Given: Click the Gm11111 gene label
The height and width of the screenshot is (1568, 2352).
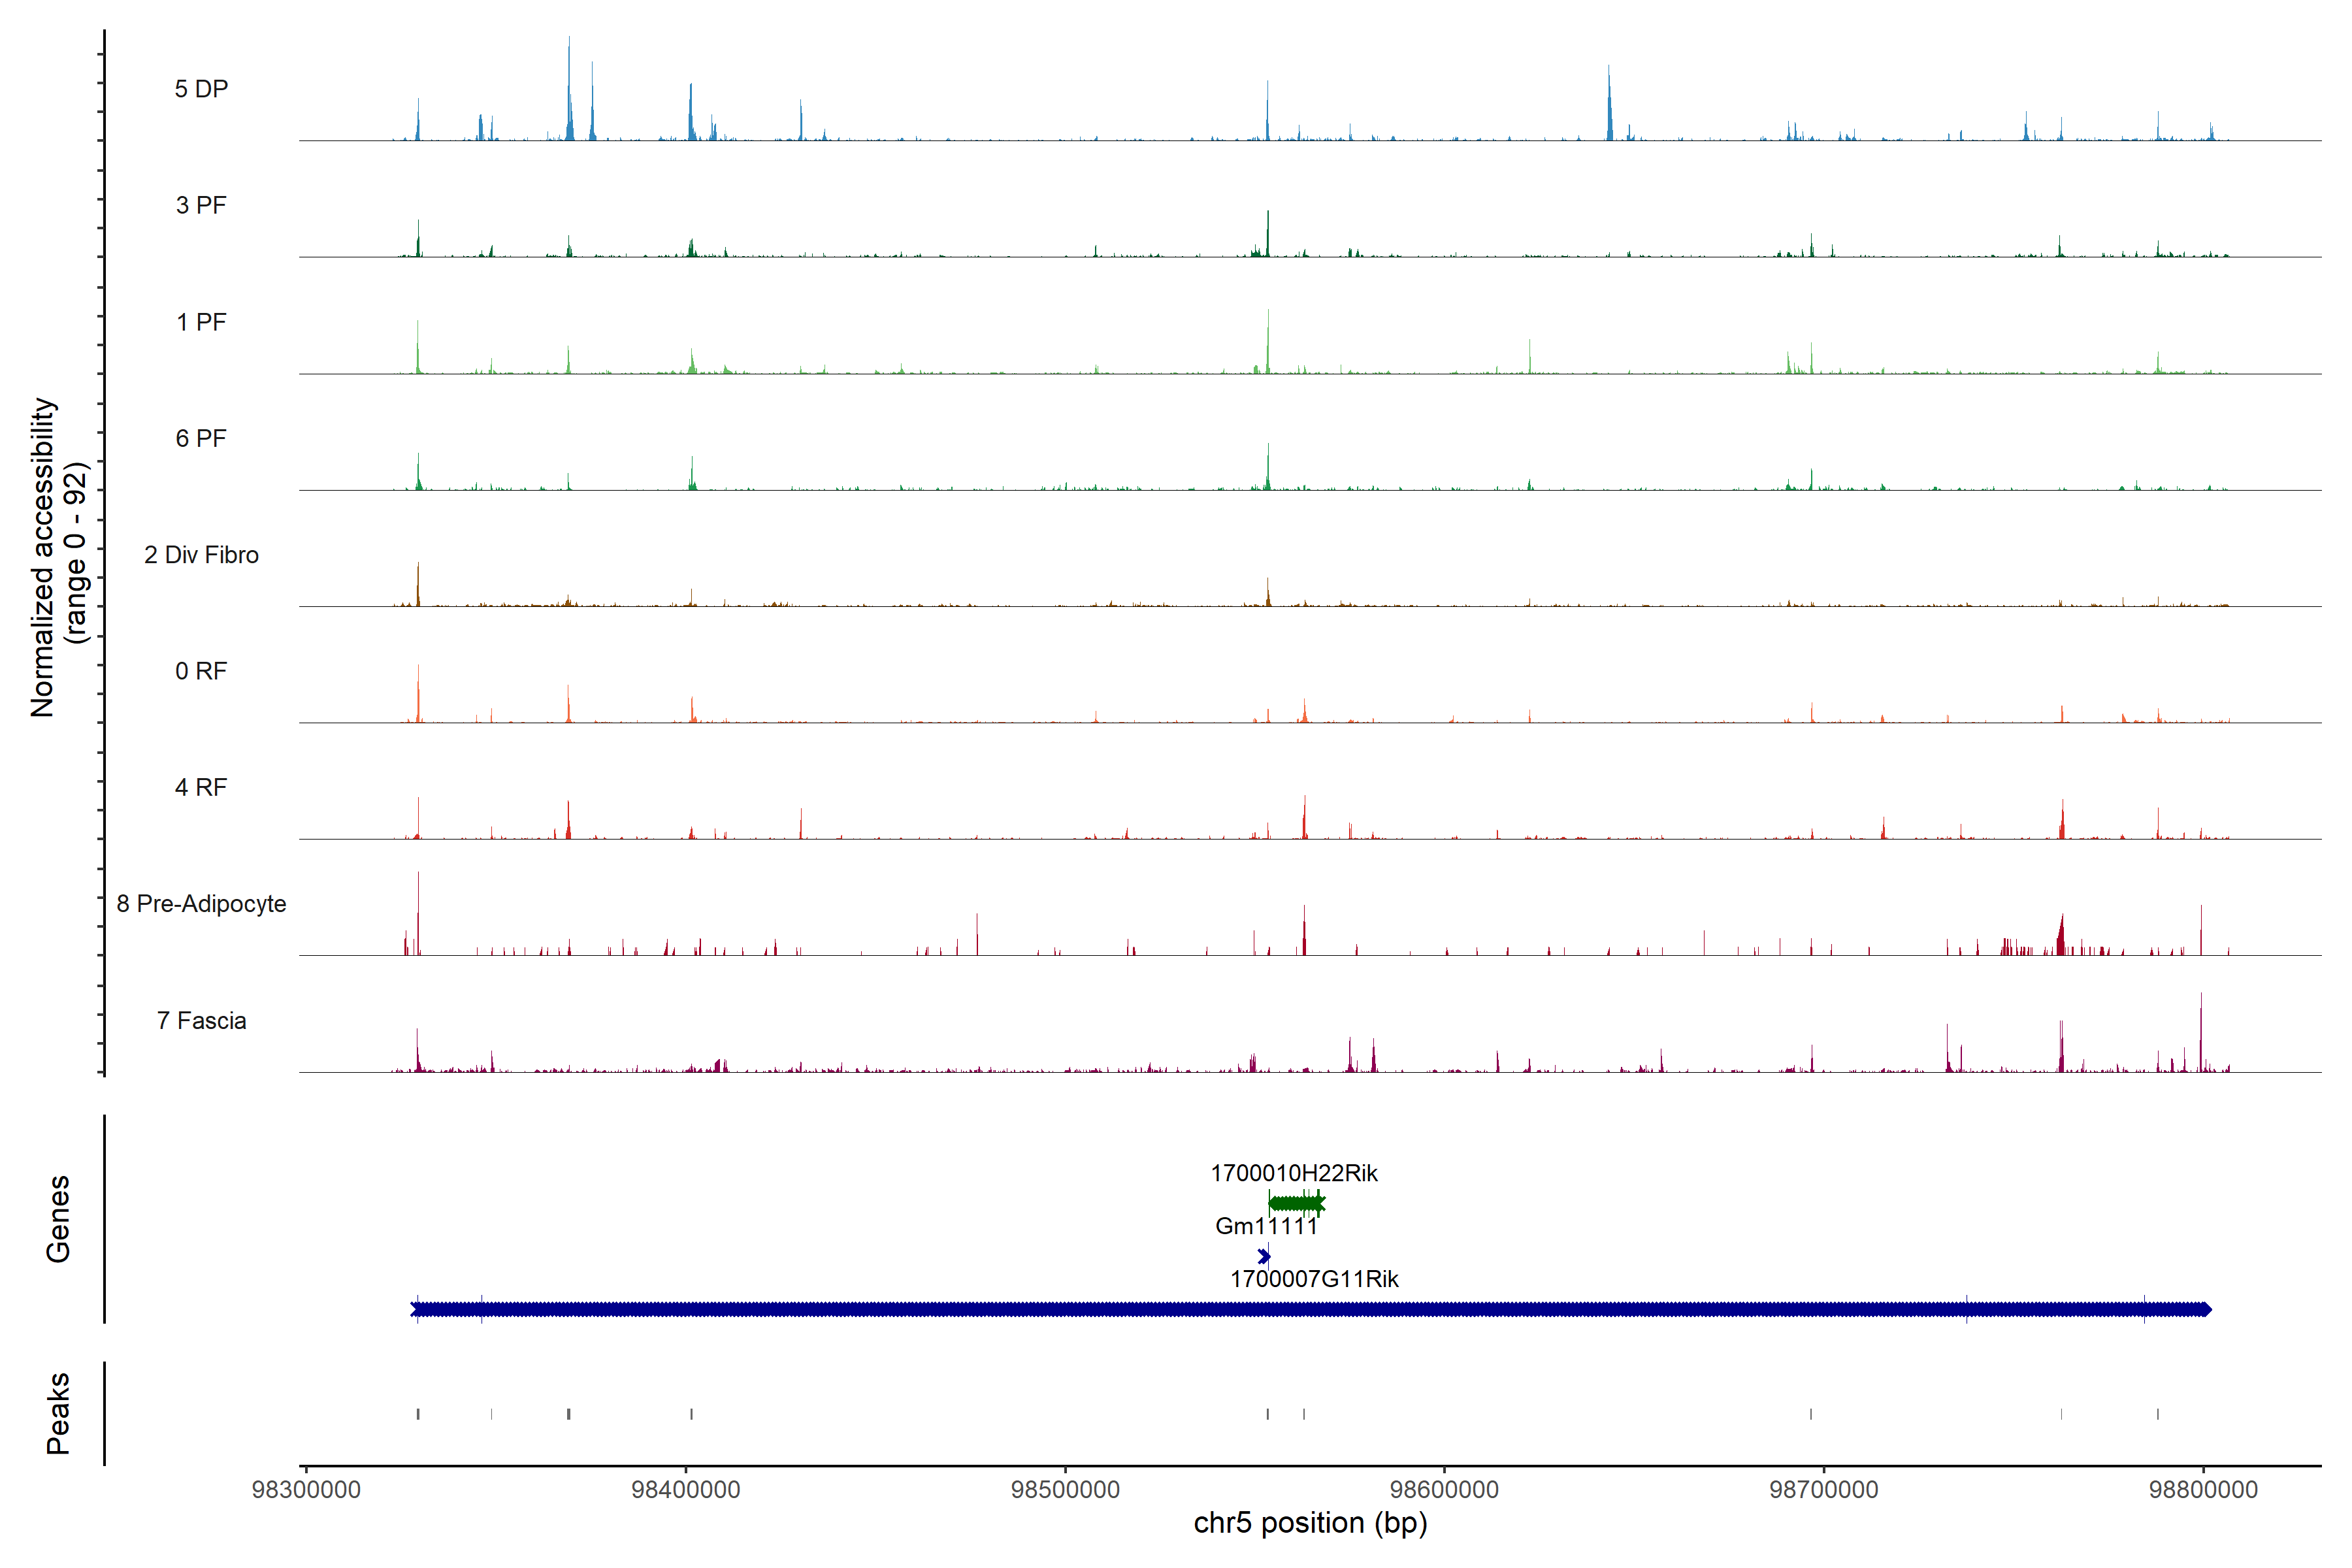Looking at the screenshot, I should pos(1266,1226).
